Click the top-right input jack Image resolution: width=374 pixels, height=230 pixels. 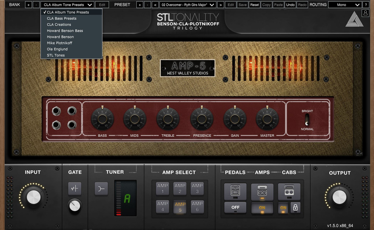(72, 111)
